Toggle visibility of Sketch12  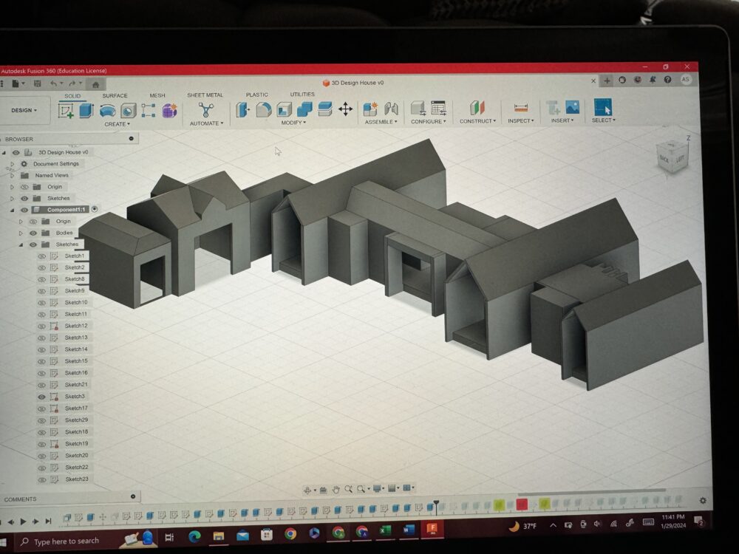[41, 326]
